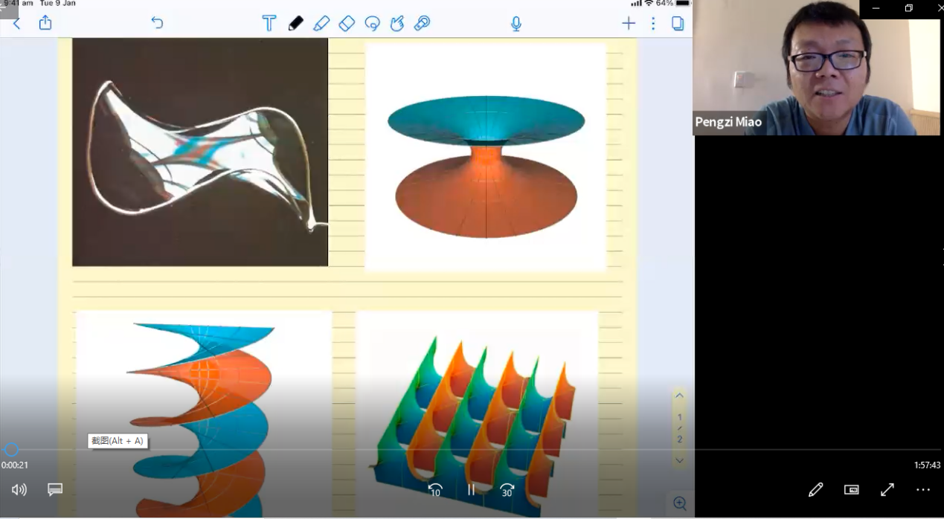Click the undo arrow
This screenshot has width=944, height=519.
(x=157, y=22)
